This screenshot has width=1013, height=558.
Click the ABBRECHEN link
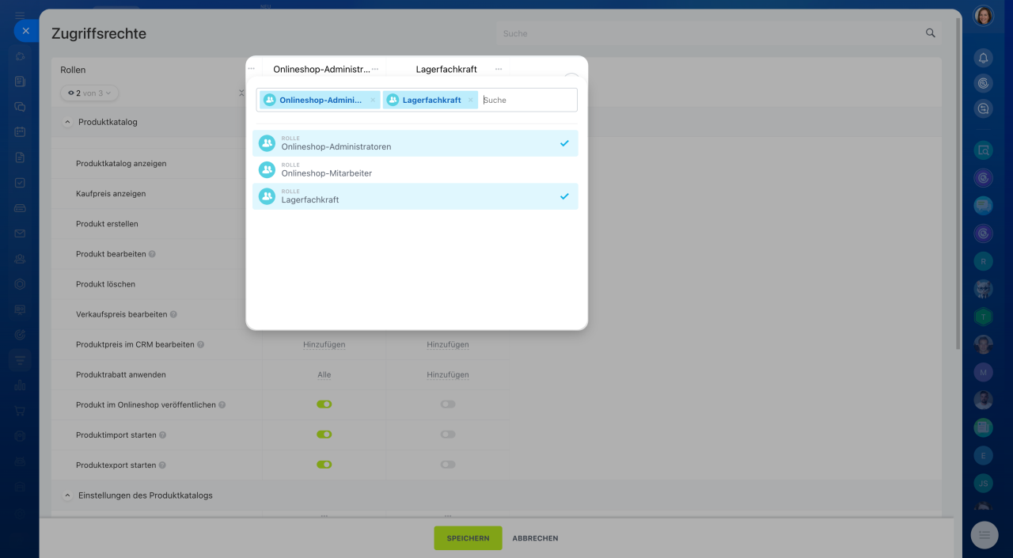(x=535, y=538)
